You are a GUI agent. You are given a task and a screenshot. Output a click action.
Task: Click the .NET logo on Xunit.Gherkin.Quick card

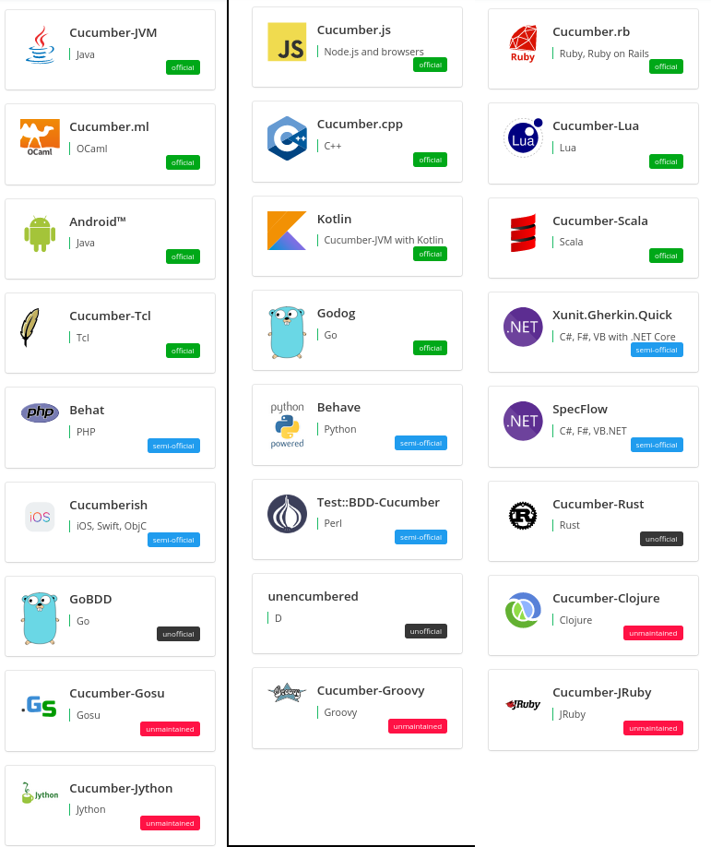click(523, 327)
